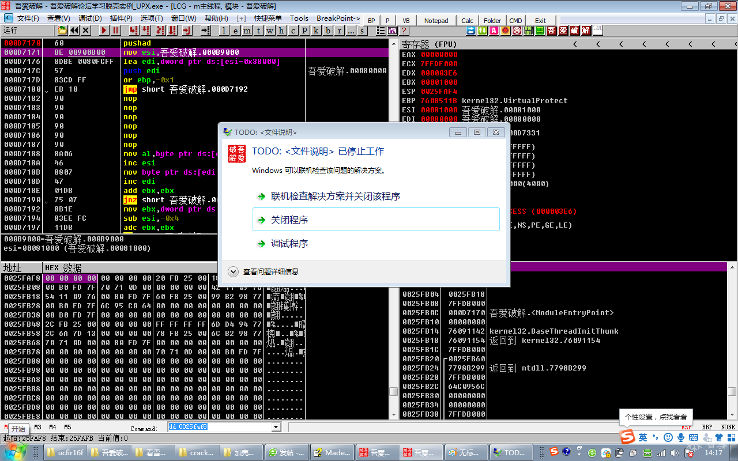Click the 地址 column header in dump

(22, 268)
